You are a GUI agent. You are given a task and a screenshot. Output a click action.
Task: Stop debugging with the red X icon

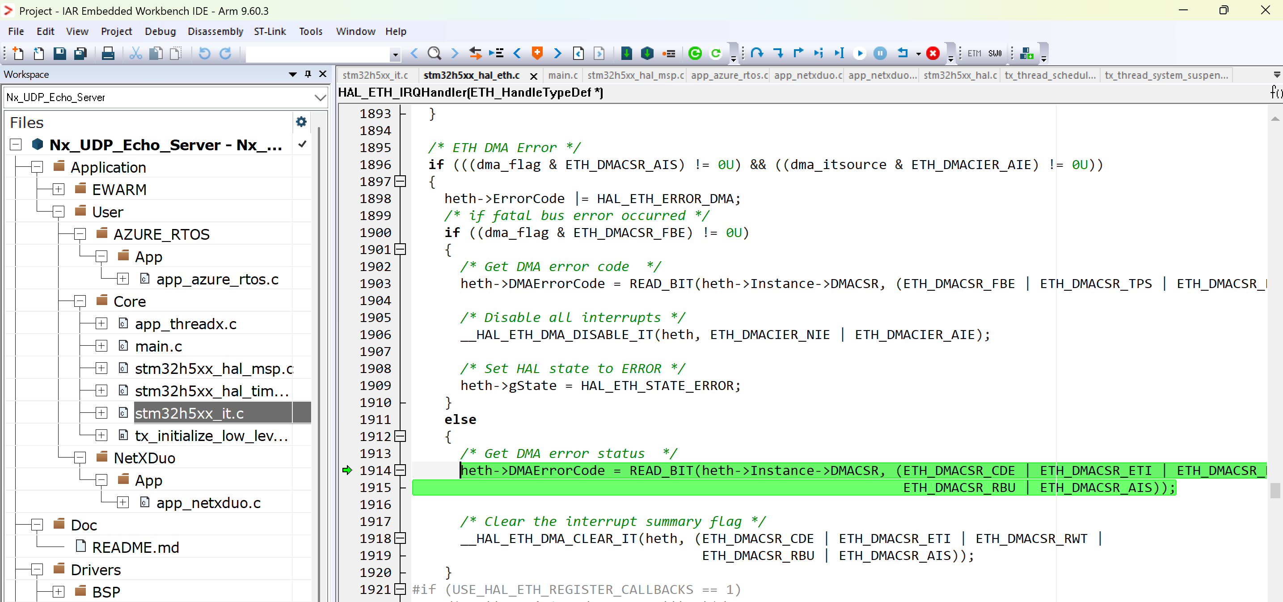tap(933, 53)
